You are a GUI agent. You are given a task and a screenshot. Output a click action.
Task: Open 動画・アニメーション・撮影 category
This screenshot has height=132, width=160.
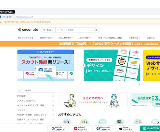35,119
